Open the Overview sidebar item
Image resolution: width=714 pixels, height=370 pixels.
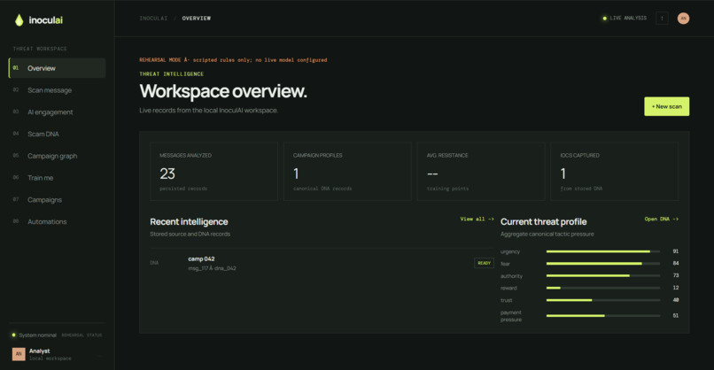[58, 68]
